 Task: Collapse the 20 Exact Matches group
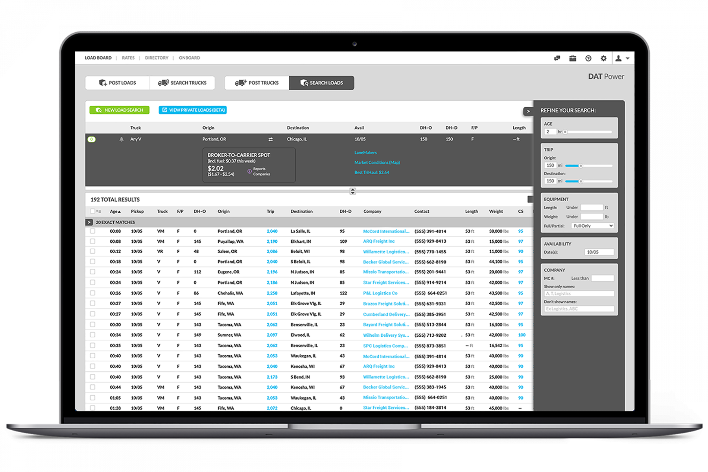click(89, 222)
